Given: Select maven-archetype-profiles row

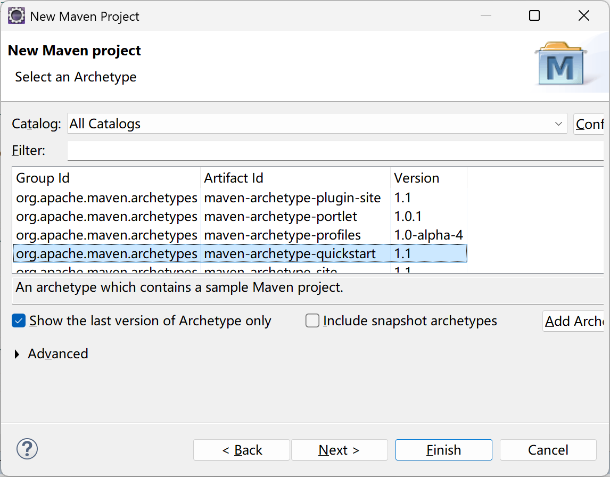Looking at the screenshot, I should [240, 235].
